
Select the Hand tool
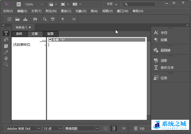[6, 58]
